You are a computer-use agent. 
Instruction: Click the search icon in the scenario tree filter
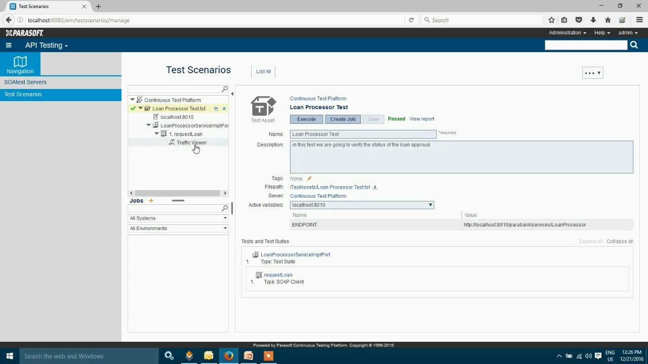[x=225, y=89]
